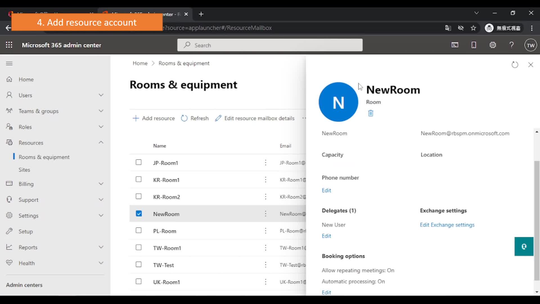This screenshot has width=540, height=304.
Task: Click the delete trash icon for NewRoom
Action: pos(370,113)
